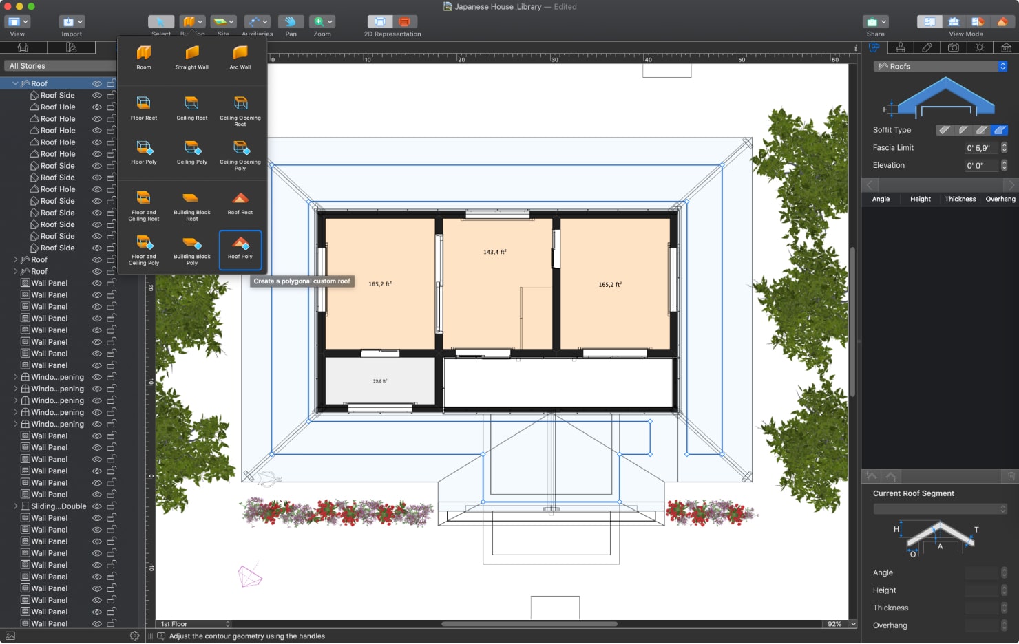Open the camera inspector tab
The width and height of the screenshot is (1019, 644).
coord(954,47)
